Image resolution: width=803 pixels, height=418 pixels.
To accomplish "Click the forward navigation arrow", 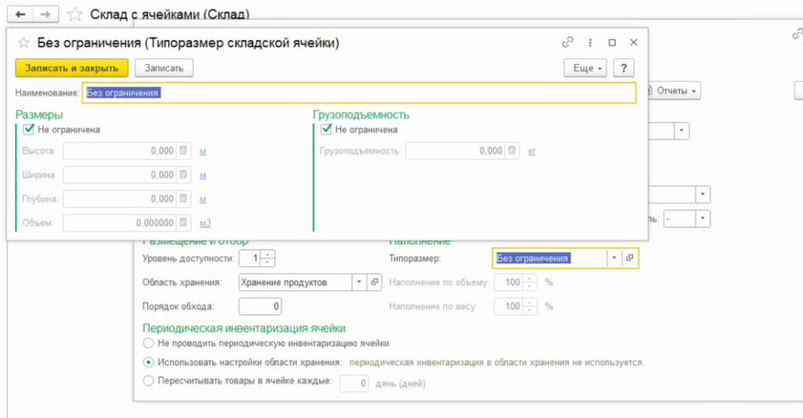I will (45, 14).
